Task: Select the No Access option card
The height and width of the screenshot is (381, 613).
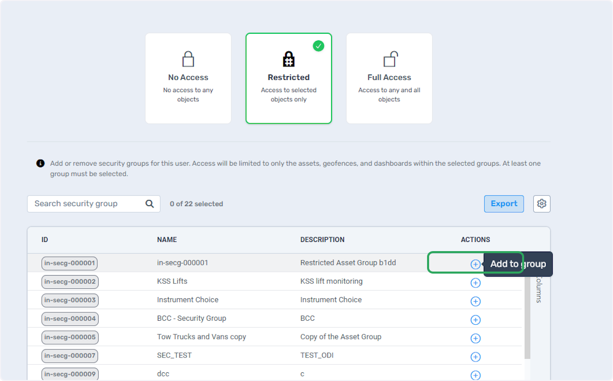Action: tap(188, 78)
